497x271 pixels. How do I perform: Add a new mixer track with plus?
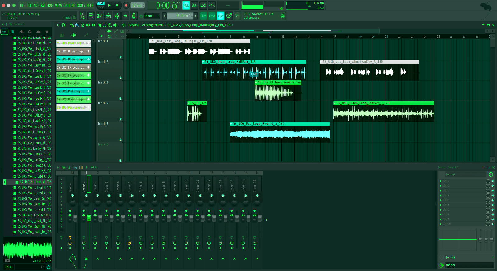267,220
